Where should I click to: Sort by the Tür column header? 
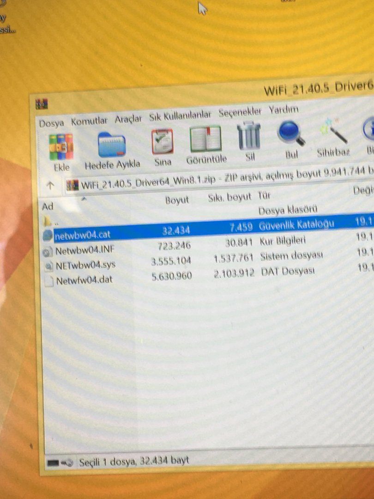click(264, 195)
